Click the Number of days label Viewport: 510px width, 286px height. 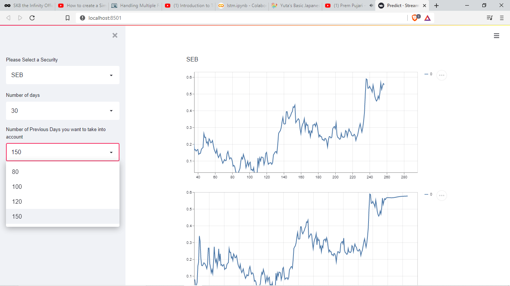click(x=23, y=95)
